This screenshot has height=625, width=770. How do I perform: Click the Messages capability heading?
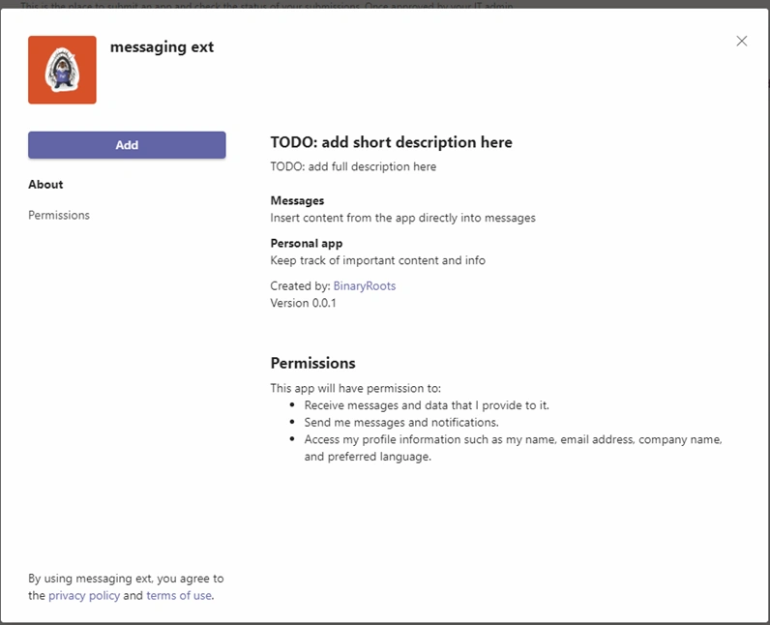pos(297,200)
